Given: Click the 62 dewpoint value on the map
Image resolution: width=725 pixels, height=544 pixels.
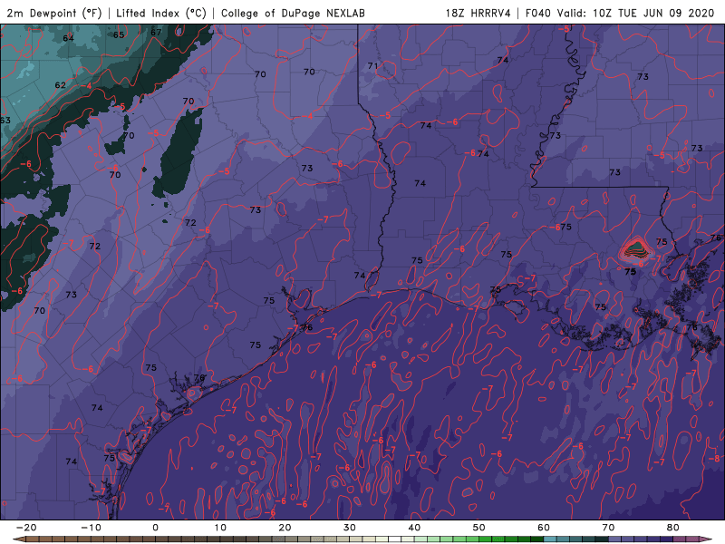Looking at the screenshot, I should coord(61,85).
